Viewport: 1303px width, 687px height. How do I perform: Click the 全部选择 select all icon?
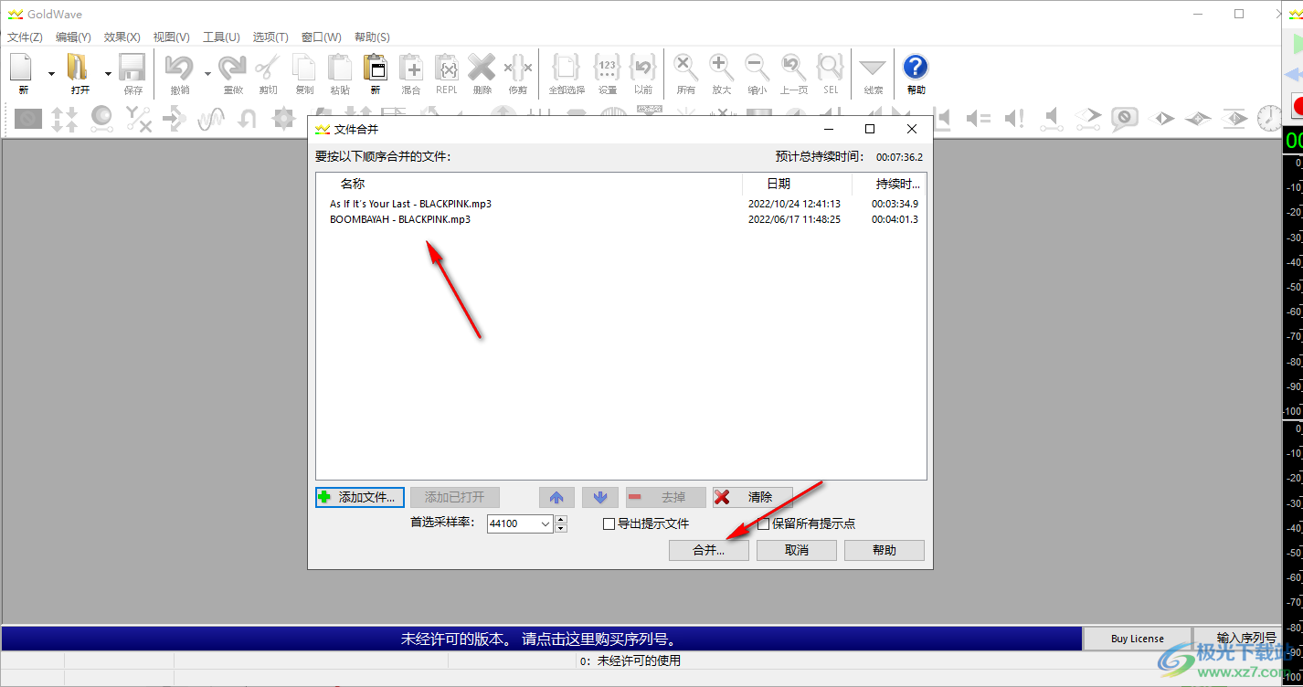[x=567, y=69]
